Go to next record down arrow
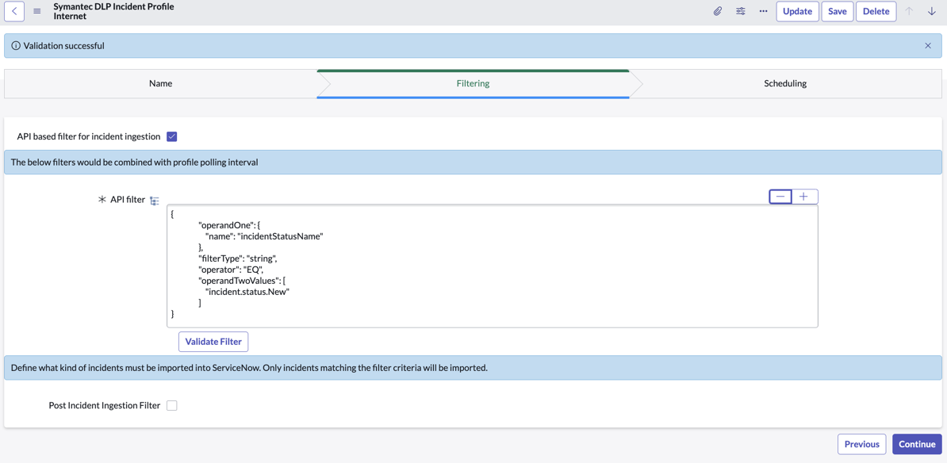This screenshot has width=947, height=463. (x=930, y=11)
